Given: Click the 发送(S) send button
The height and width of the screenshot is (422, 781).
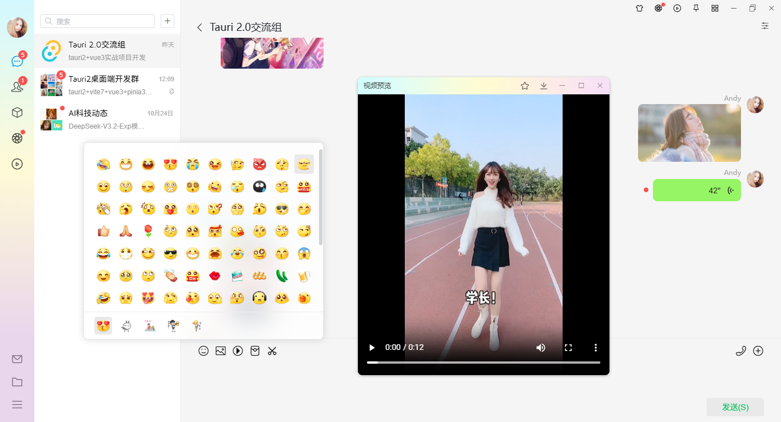Looking at the screenshot, I should pyautogui.click(x=735, y=407).
